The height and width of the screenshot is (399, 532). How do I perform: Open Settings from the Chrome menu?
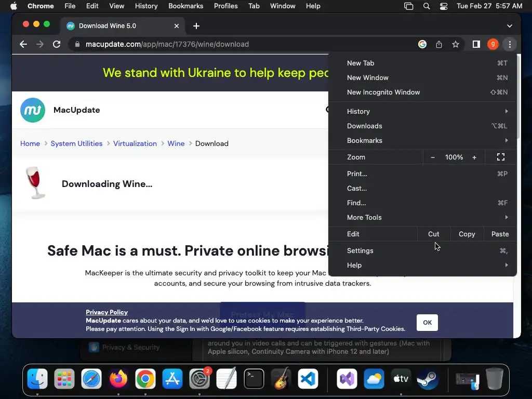422,251
